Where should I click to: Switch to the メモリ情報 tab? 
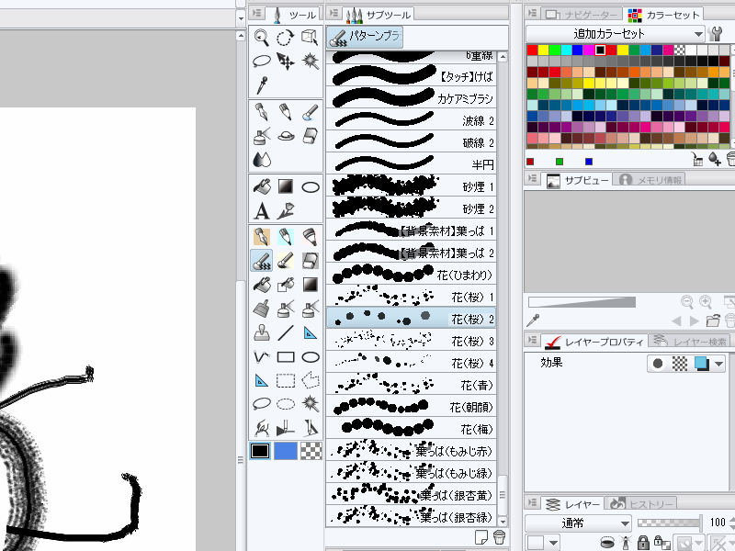point(650,179)
